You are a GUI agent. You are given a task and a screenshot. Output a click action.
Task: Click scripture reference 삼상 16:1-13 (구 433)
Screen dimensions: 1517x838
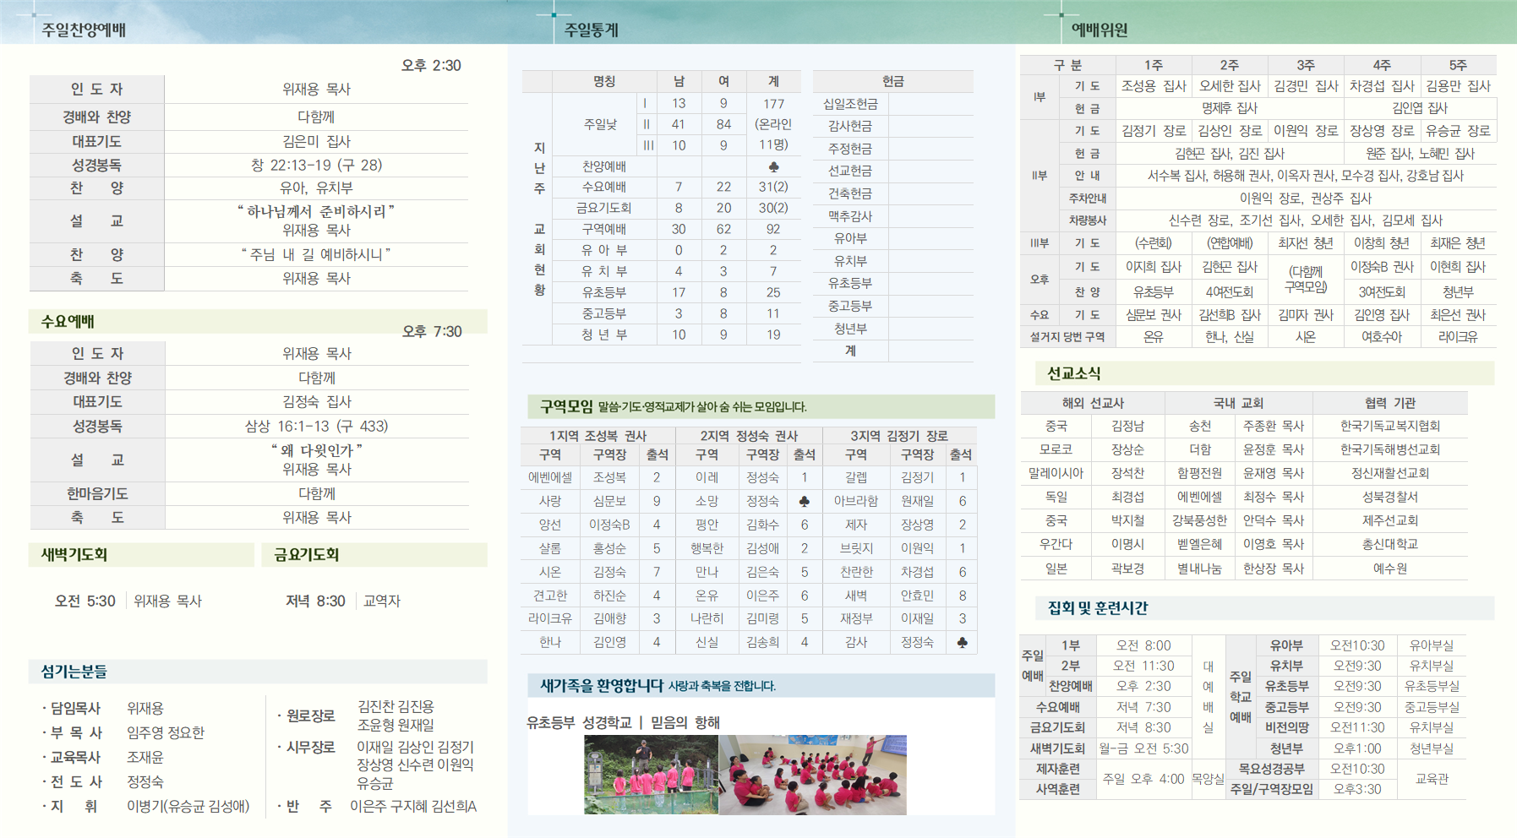[316, 426]
